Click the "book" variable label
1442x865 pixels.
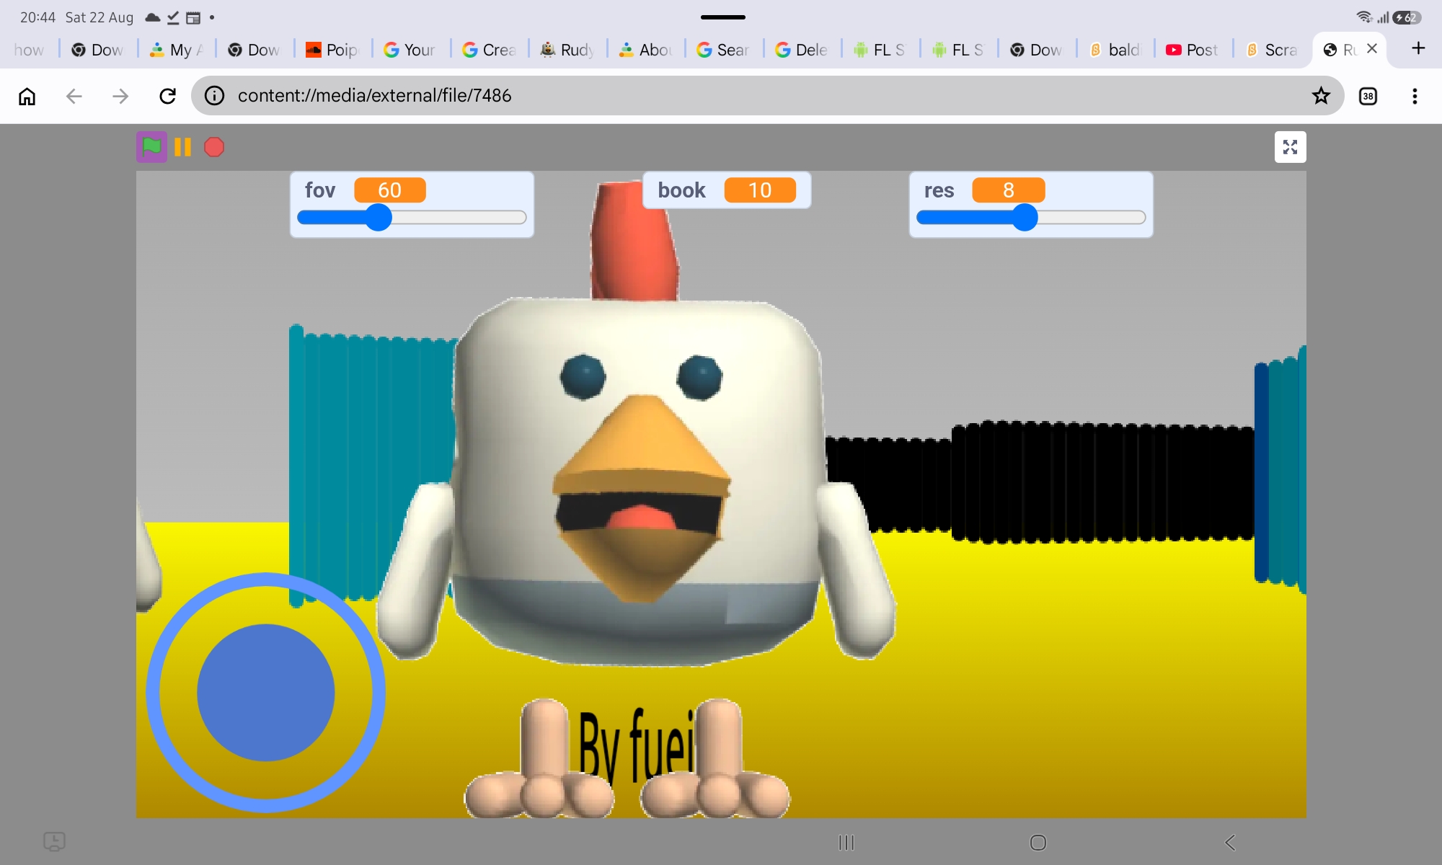(681, 190)
